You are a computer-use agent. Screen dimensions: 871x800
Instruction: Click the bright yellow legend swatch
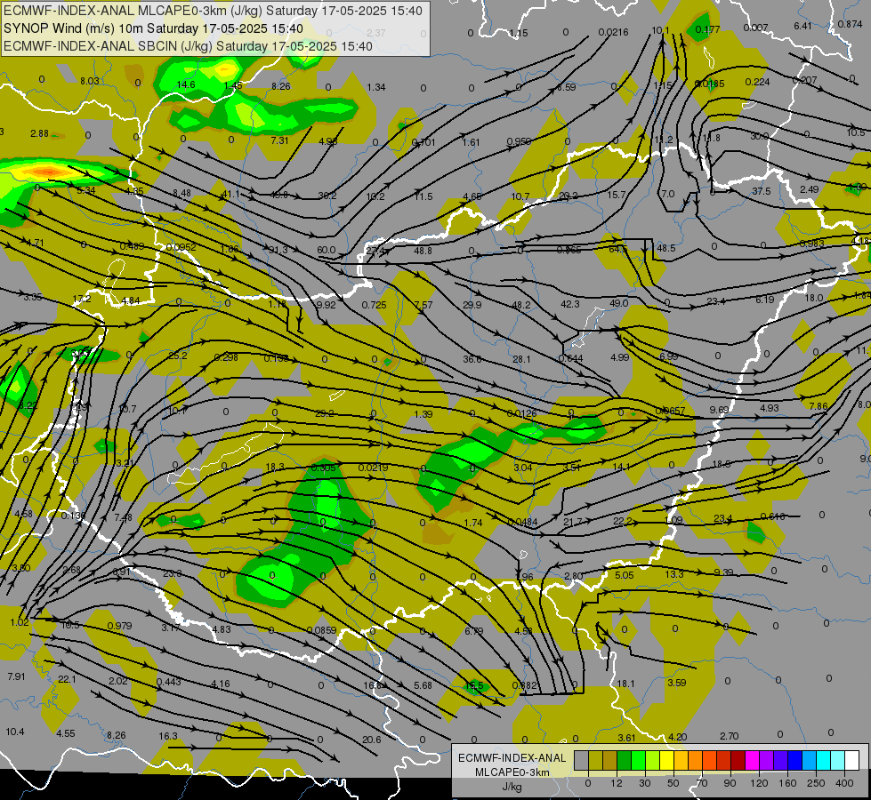coord(667,760)
